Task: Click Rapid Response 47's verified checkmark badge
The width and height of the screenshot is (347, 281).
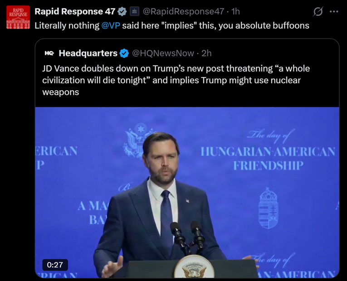Action: point(122,11)
